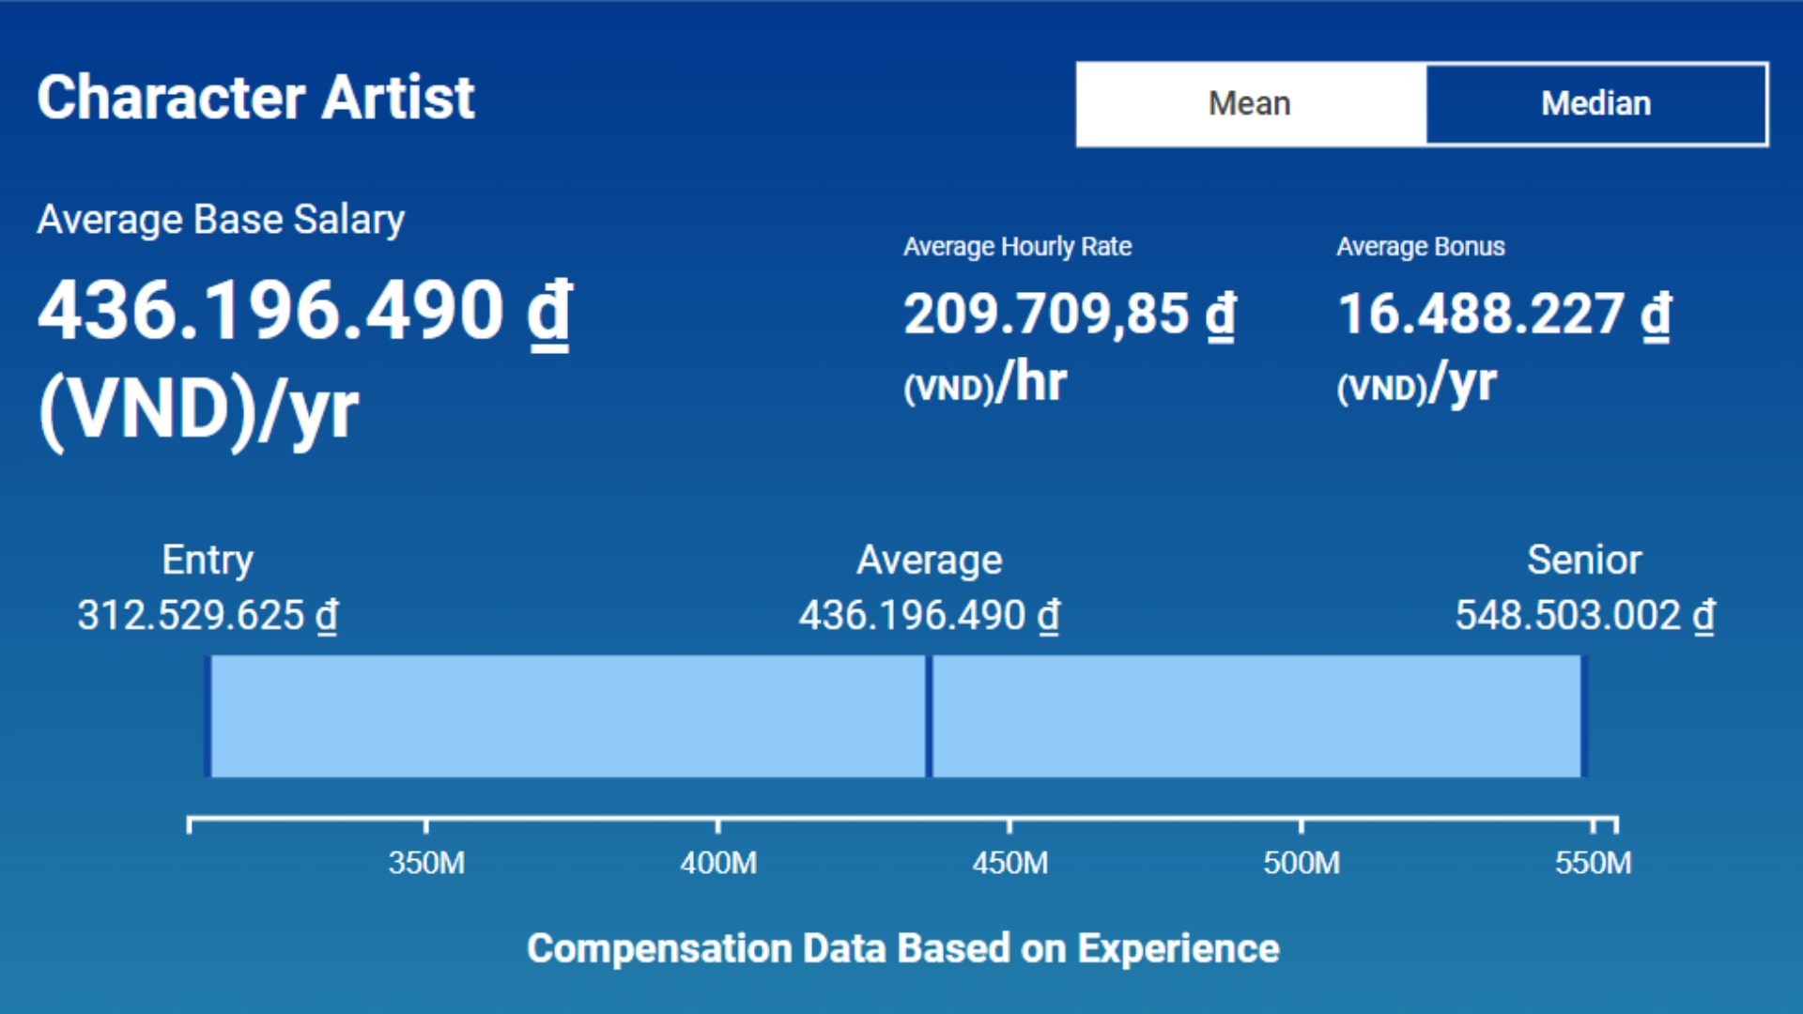
Task: Click the Average Base Salary label
Action: [221, 220]
